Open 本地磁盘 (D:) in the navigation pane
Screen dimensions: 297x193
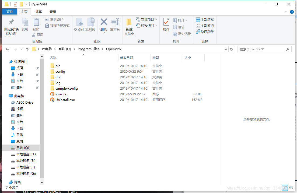26,154
